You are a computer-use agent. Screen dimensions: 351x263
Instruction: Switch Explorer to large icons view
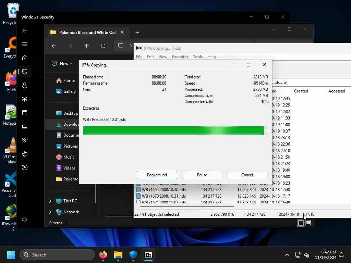[308, 223]
